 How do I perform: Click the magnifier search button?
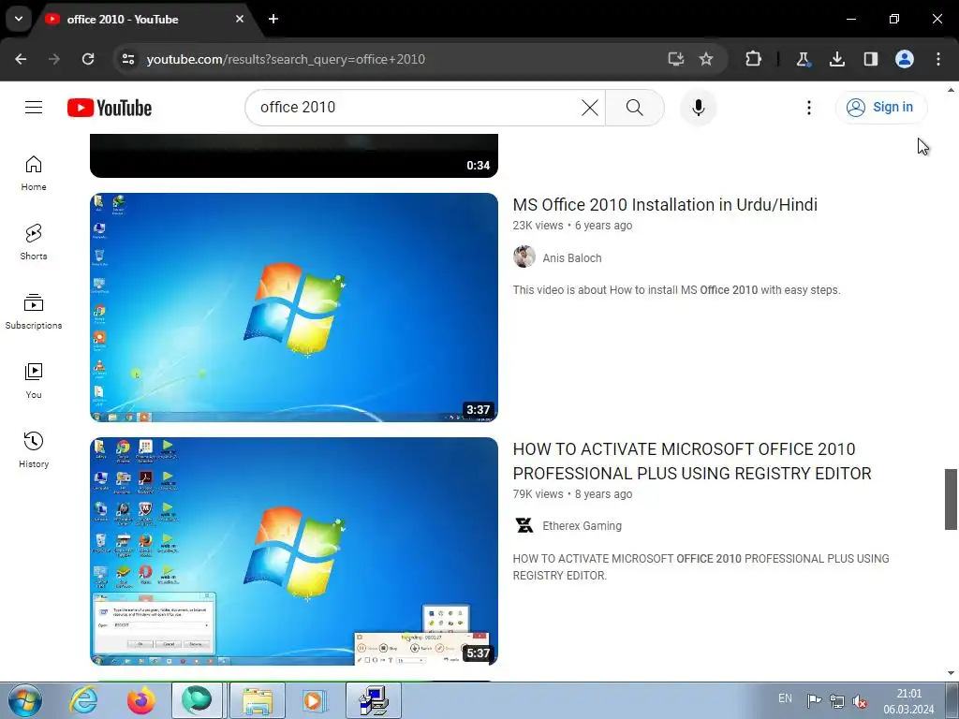click(x=635, y=108)
